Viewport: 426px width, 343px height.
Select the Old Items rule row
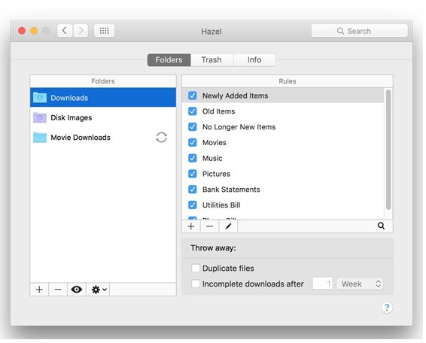tap(283, 111)
